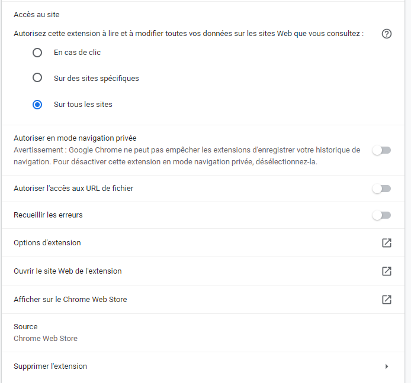411x383 pixels.
Task: Select the En cas de clic radio button
Action: click(37, 53)
